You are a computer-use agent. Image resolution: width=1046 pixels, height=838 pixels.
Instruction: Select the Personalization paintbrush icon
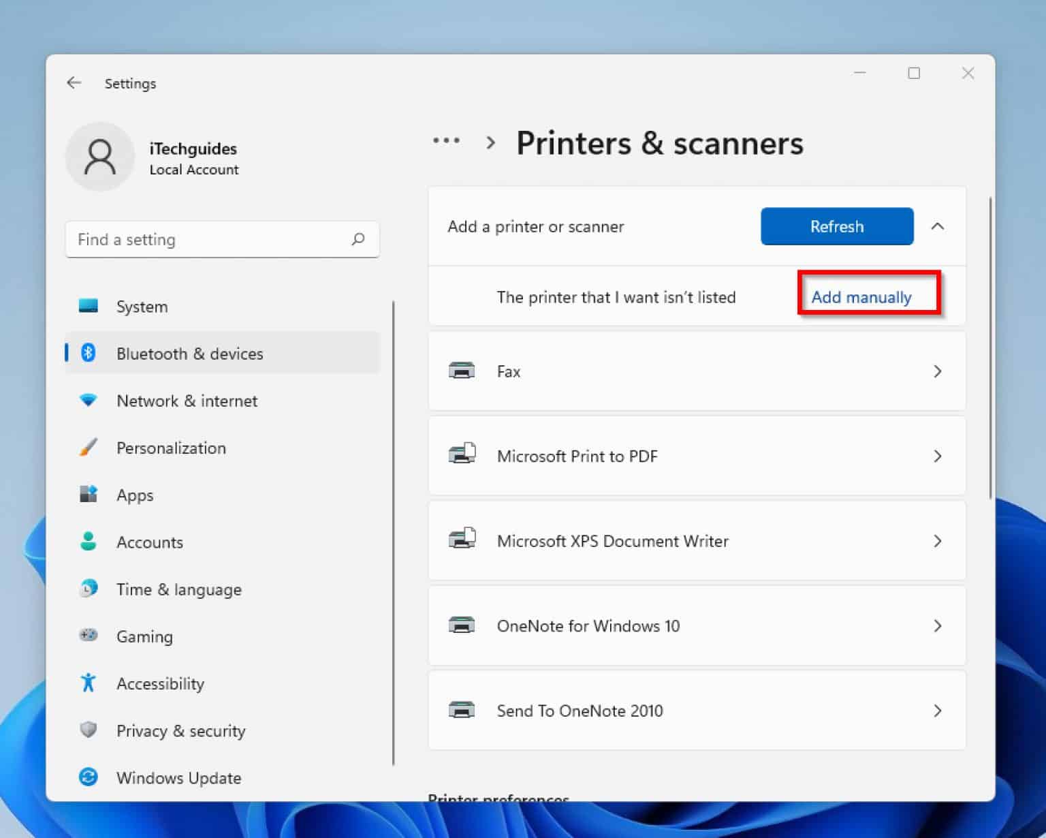point(89,448)
